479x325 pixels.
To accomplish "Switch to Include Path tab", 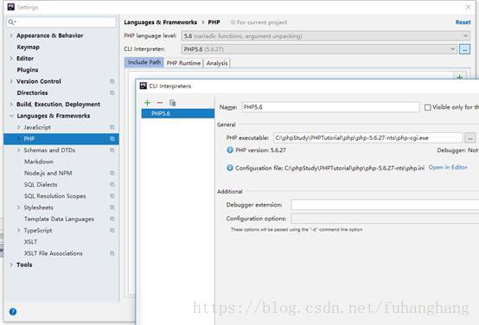I will click(x=144, y=62).
